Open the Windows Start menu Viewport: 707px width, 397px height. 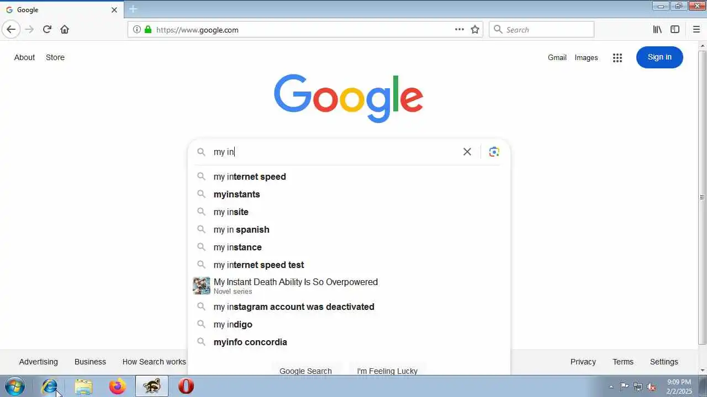pyautogui.click(x=15, y=387)
